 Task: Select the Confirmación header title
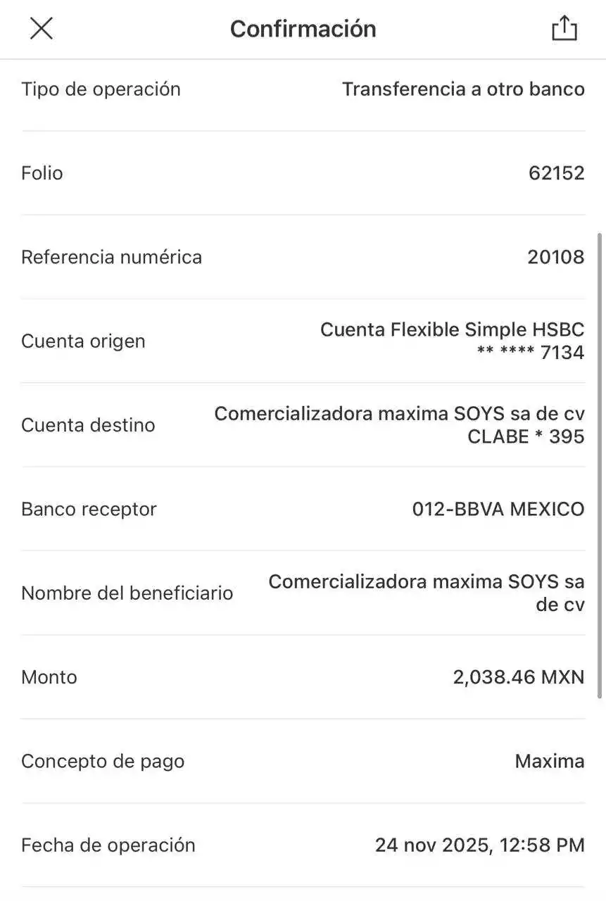click(303, 29)
